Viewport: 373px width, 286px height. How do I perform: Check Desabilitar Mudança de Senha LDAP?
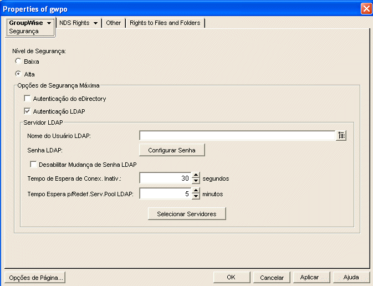point(33,164)
